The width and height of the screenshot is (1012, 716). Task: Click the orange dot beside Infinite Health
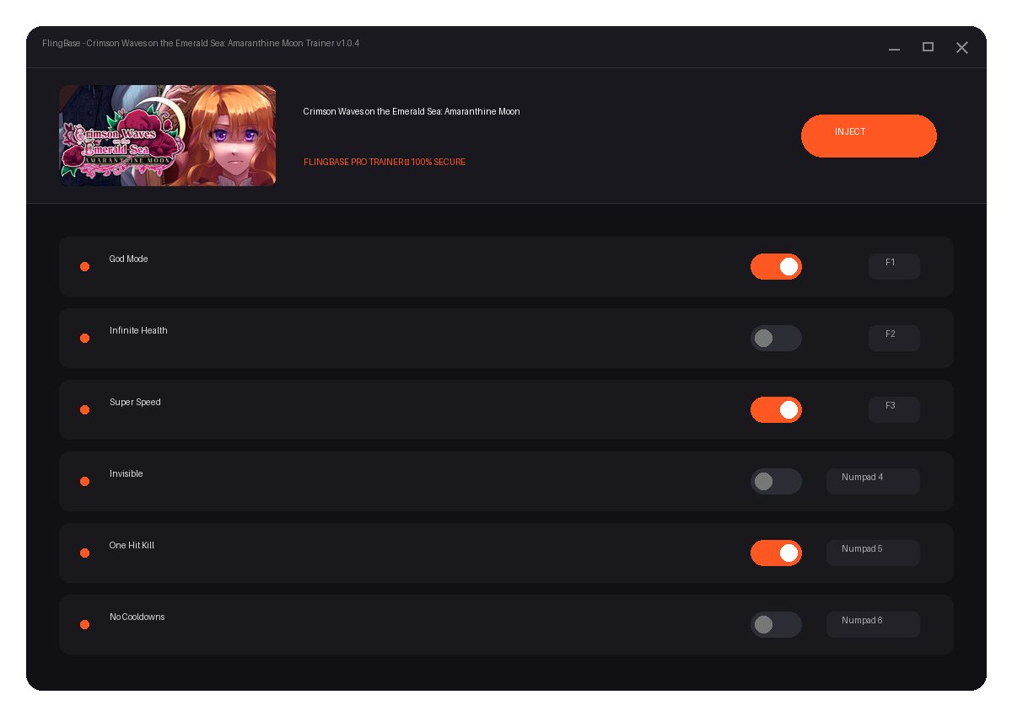pos(84,338)
